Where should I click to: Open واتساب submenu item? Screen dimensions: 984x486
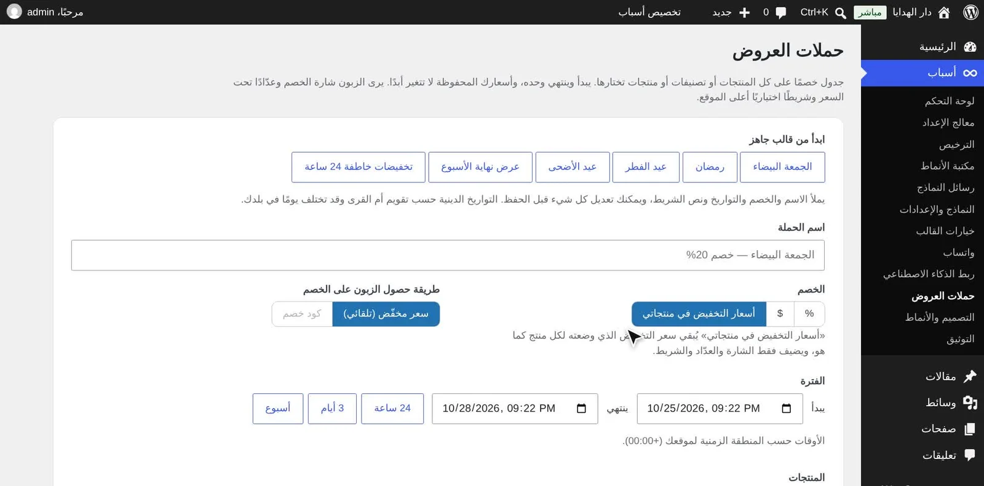[958, 253]
